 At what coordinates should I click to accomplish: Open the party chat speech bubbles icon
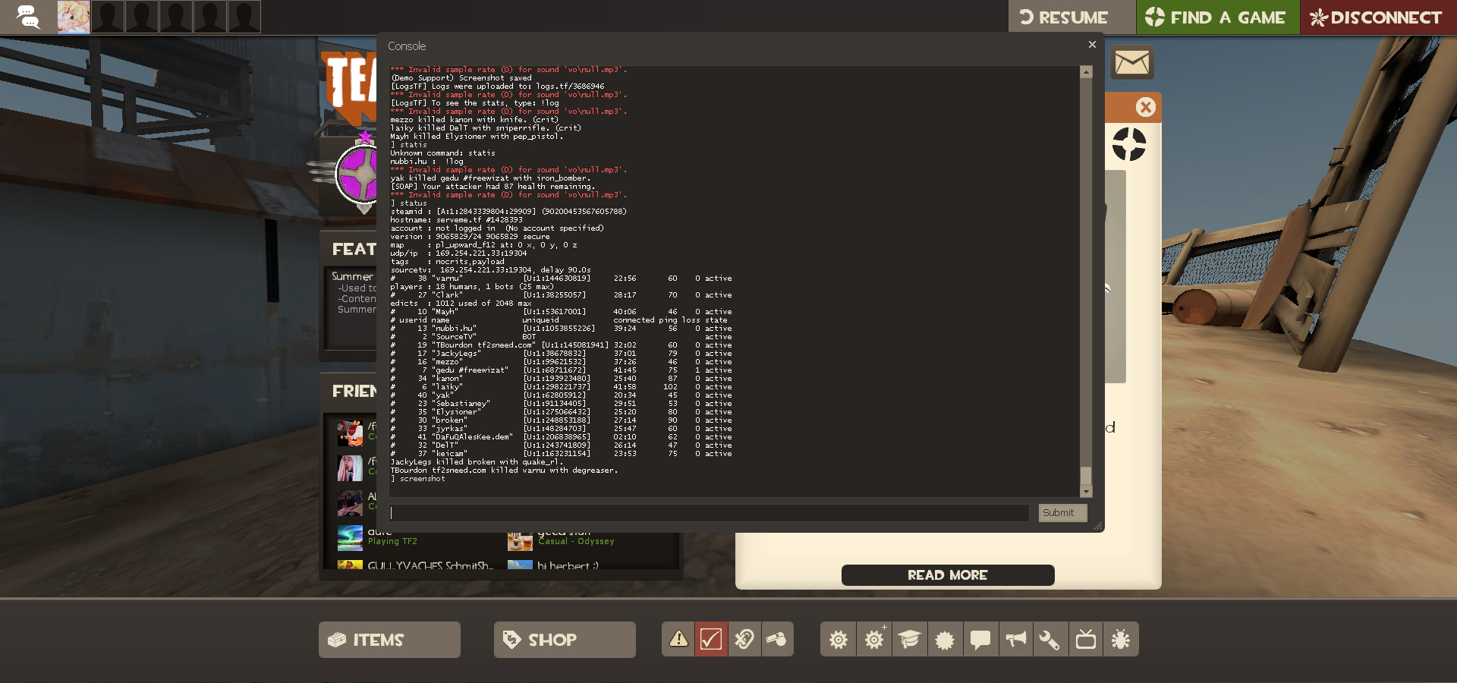pos(28,17)
